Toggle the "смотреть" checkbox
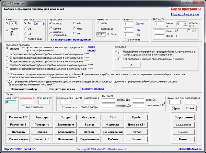Screen dimensions: 206x153 point(64,107)
